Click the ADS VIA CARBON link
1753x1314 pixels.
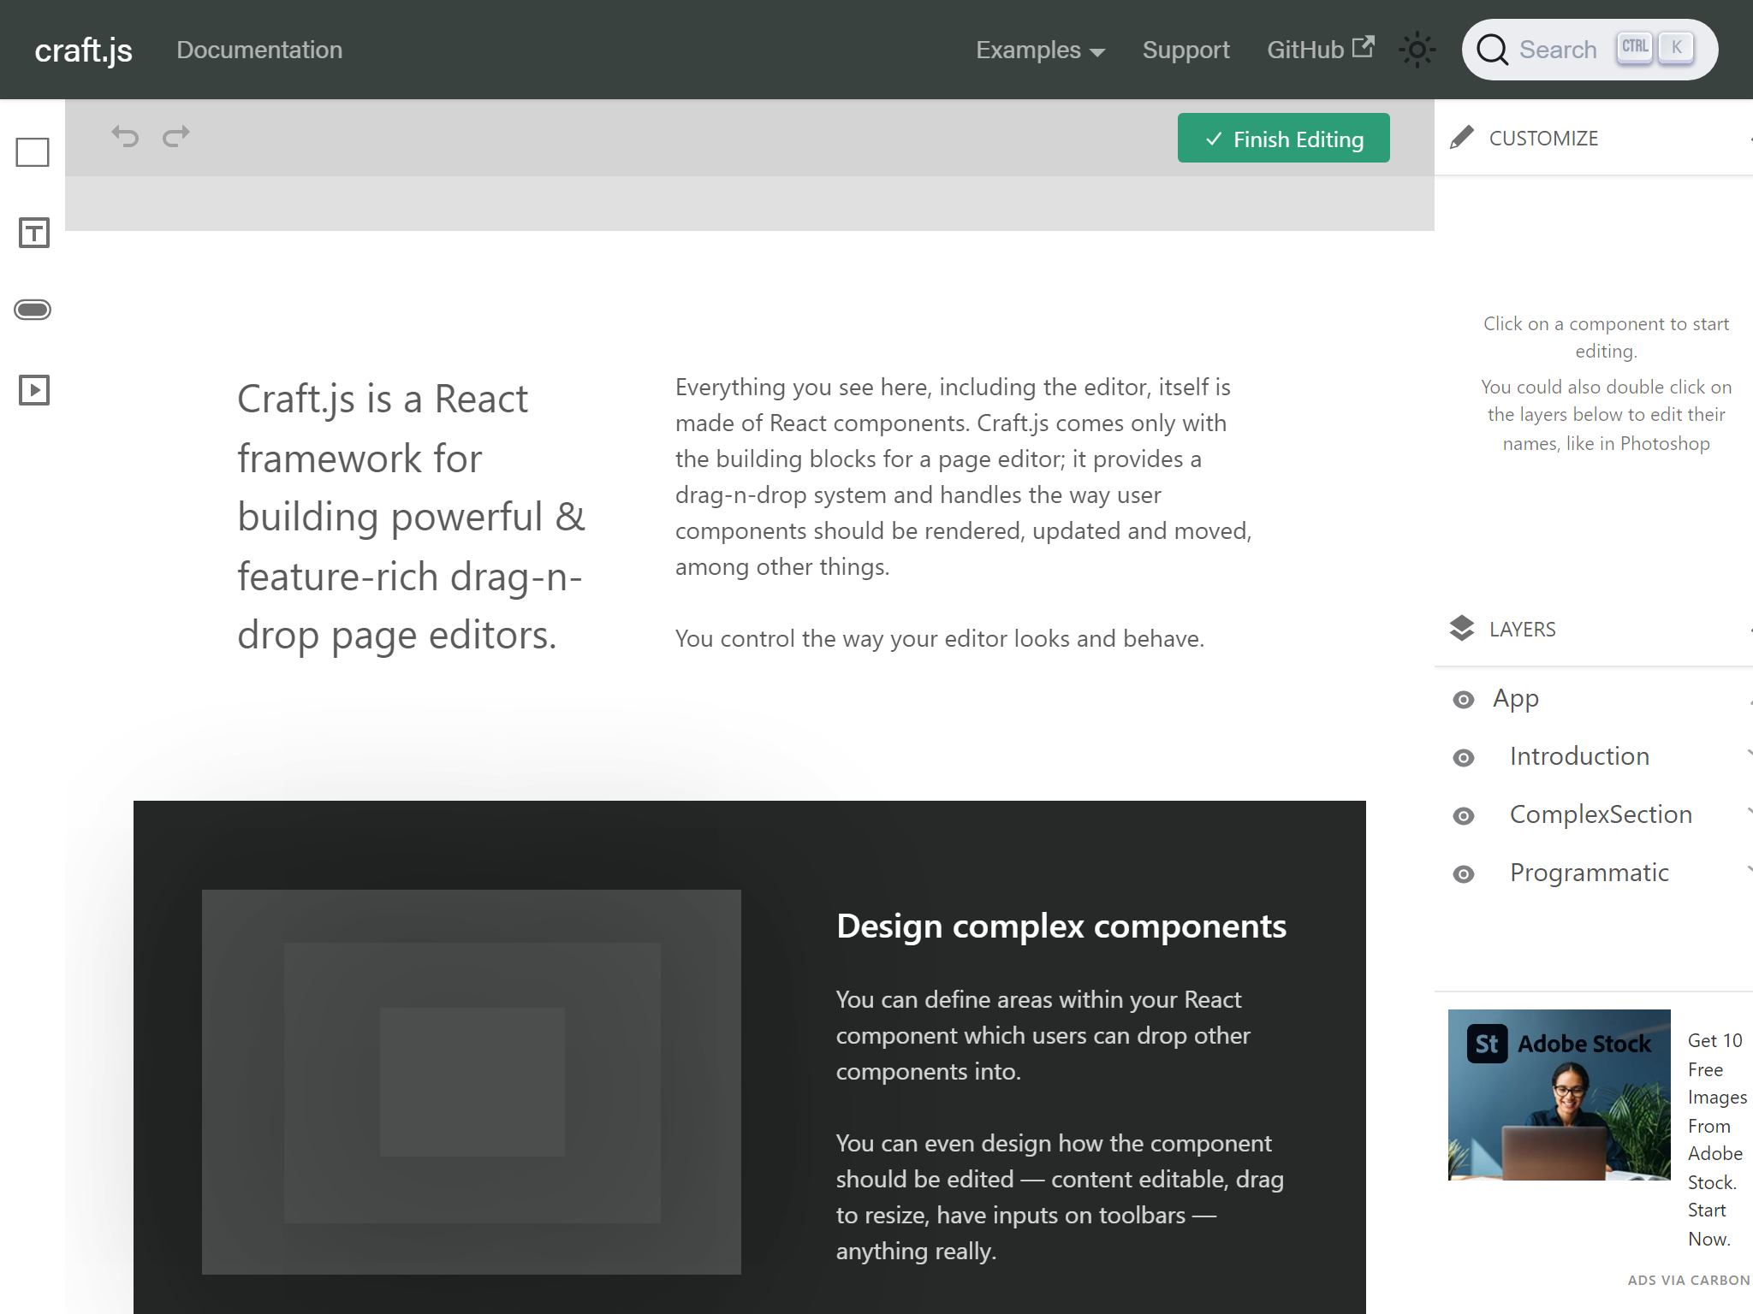1688,1281
